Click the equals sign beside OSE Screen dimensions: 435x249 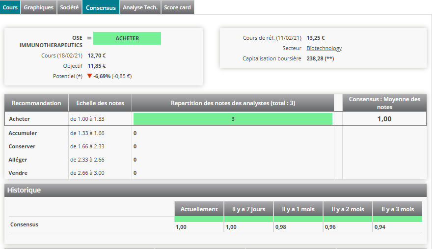coord(89,38)
